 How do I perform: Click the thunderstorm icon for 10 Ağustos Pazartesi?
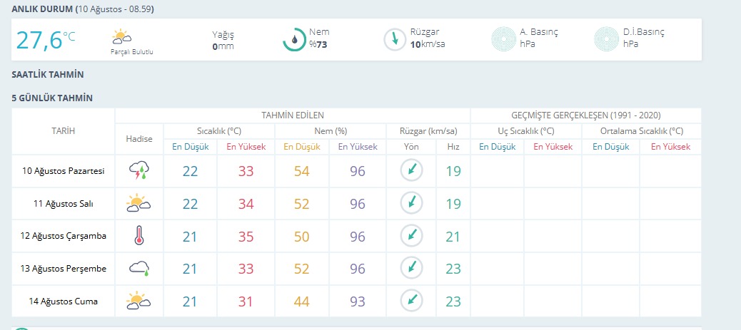click(x=139, y=170)
